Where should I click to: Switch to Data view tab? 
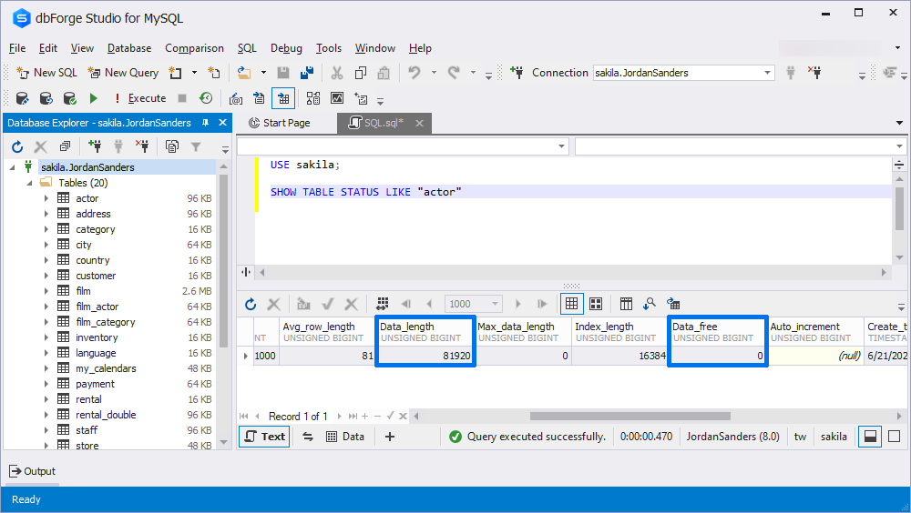345,437
